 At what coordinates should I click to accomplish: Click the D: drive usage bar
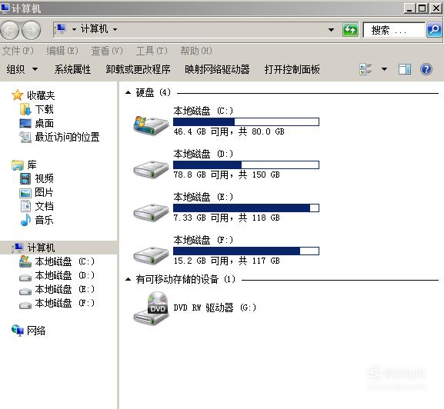[246, 165]
